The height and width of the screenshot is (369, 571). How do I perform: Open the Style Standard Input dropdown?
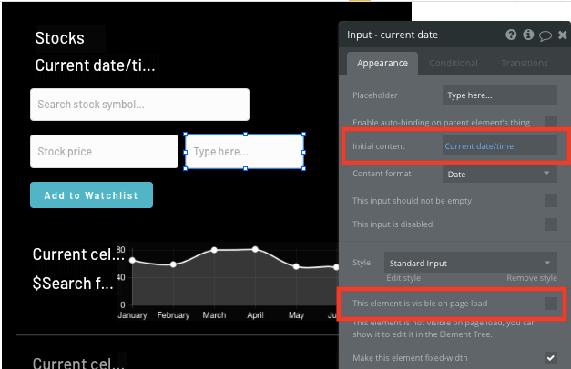click(x=471, y=263)
